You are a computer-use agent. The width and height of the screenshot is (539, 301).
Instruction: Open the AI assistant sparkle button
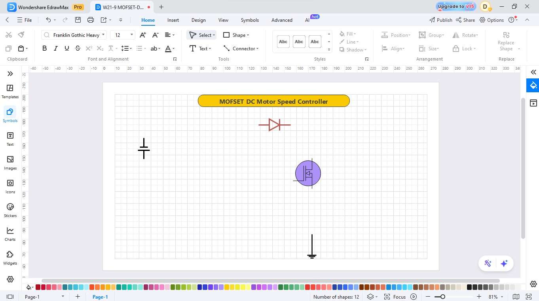504,263
